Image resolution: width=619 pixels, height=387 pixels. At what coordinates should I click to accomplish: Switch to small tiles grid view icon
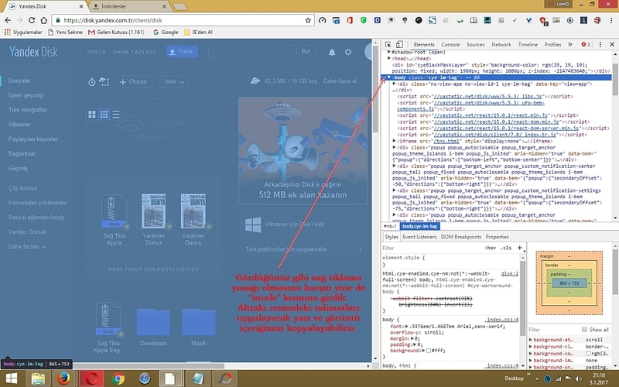[x=104, y=114]
